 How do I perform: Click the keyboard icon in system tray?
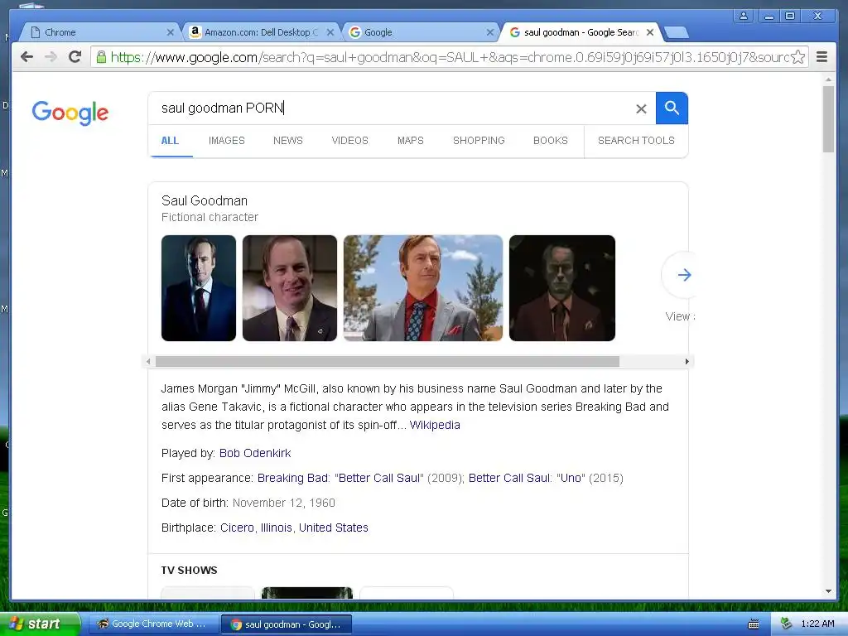pos(753,624)
